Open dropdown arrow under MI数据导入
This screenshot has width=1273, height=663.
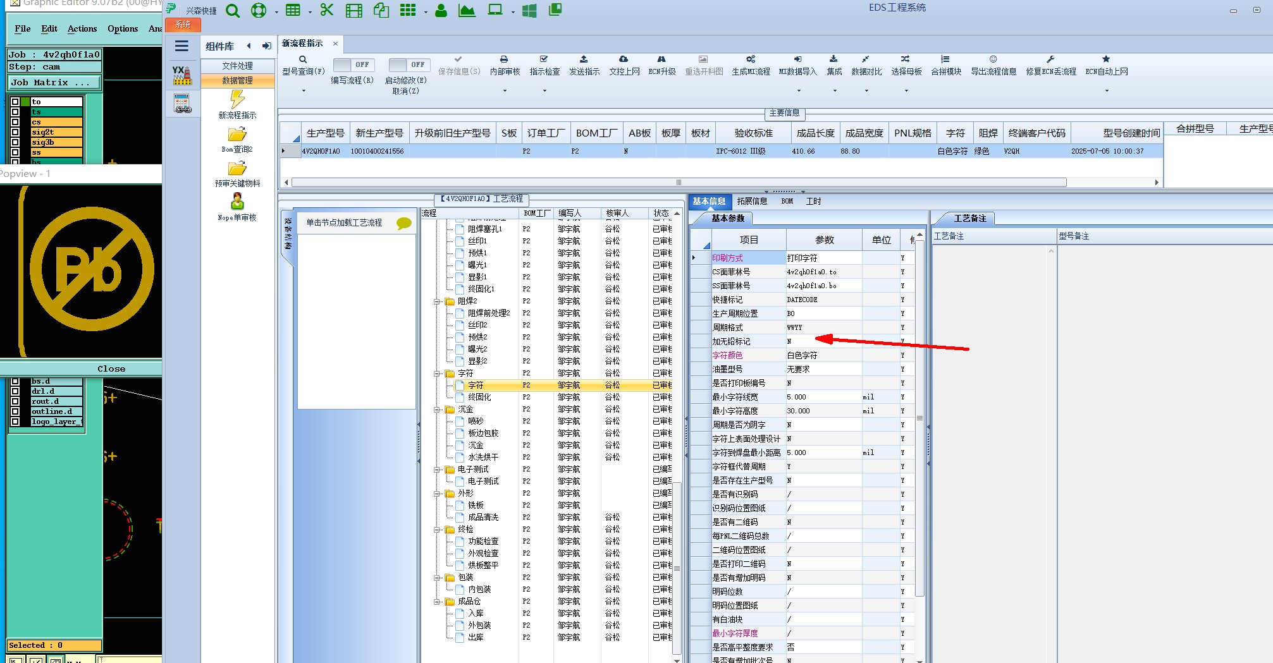coord(798,91)
